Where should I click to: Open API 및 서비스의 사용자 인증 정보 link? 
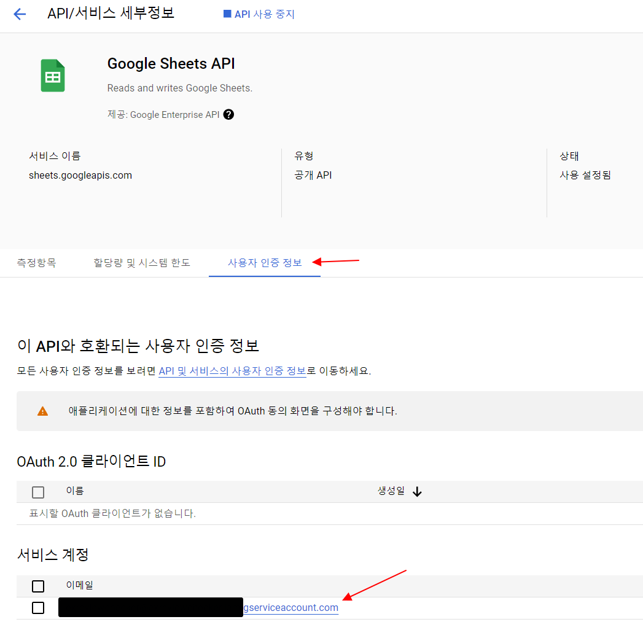[x=232, y=371]
